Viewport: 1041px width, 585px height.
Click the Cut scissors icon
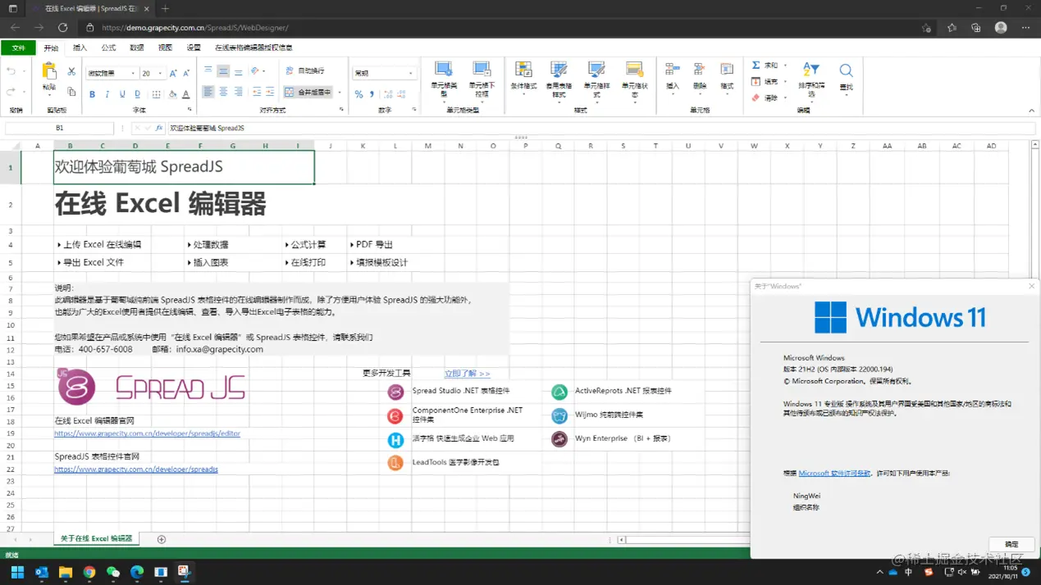click(x=71, y=72)
